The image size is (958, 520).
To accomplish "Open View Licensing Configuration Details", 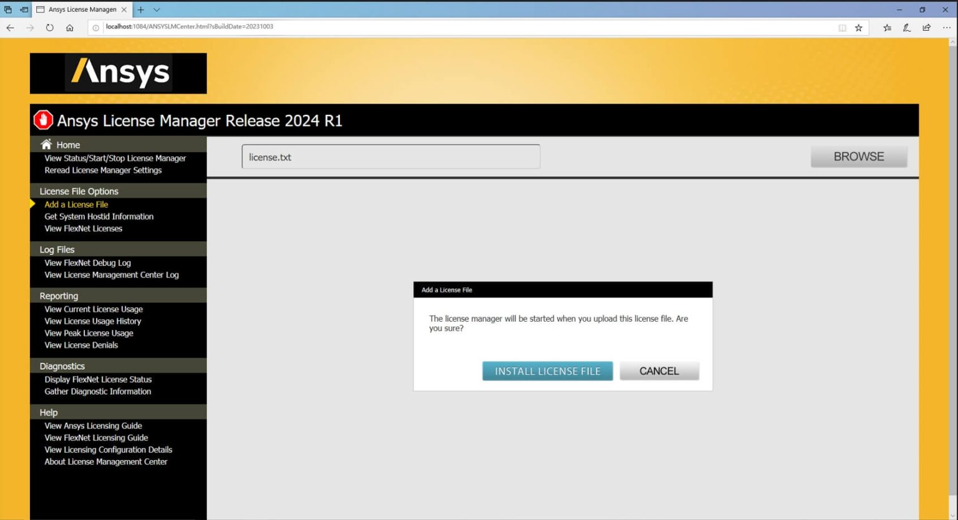I will point(108,450).
